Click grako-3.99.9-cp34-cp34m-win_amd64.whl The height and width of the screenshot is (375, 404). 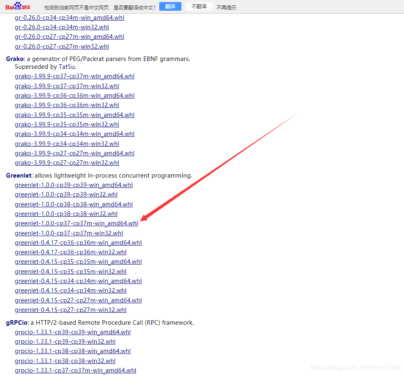pos(75,134)
